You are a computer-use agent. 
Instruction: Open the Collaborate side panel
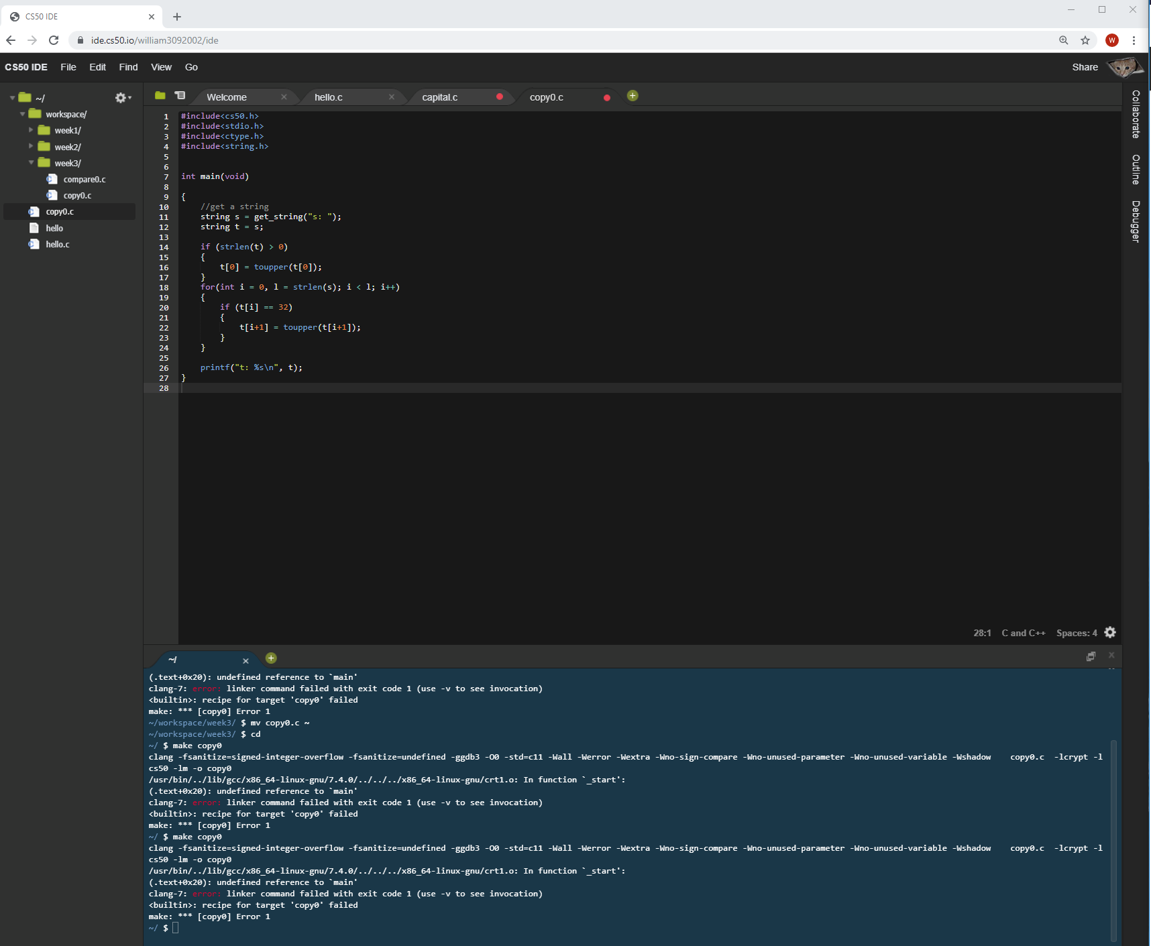1136,114
